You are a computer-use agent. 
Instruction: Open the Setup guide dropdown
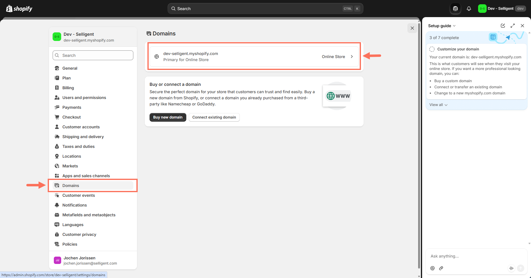click(442, 26)
